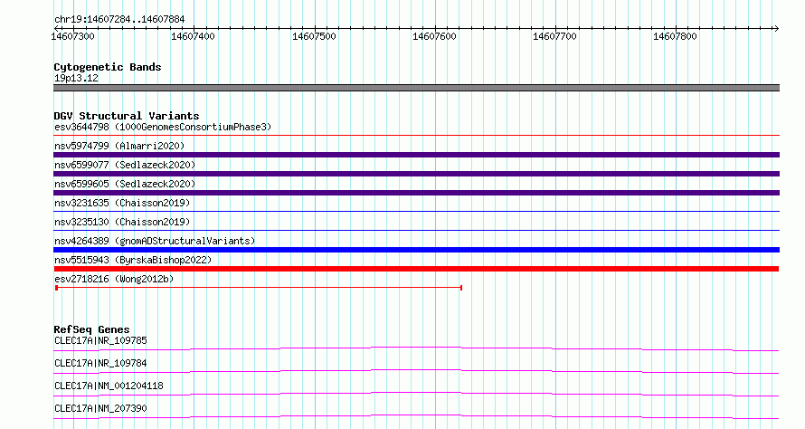Click ruler position 14607300
Viewport: 805px width, 429px height.
coord(73,36)
